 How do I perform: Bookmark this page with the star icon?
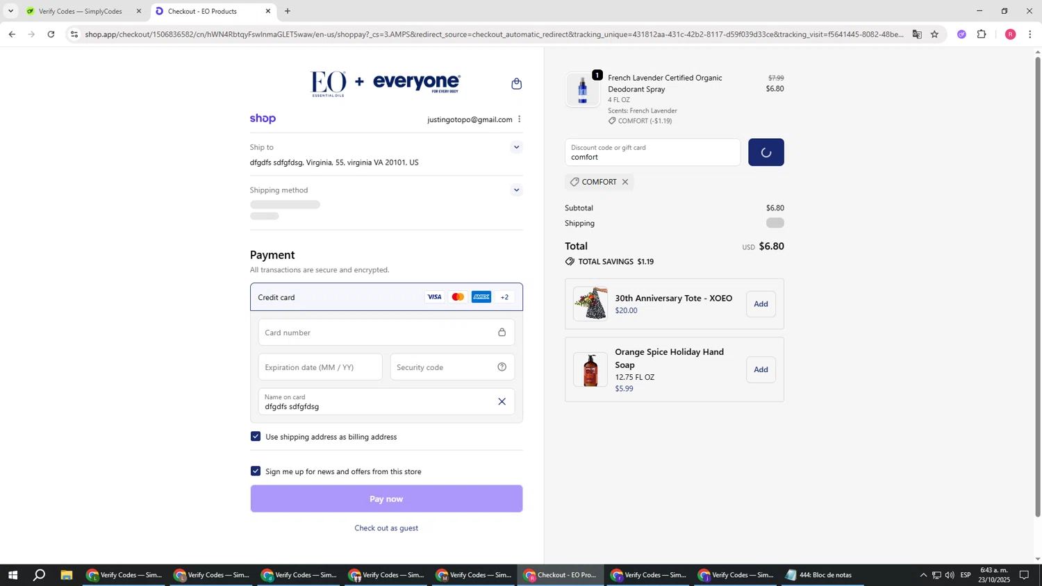click(x=934, y=34)
